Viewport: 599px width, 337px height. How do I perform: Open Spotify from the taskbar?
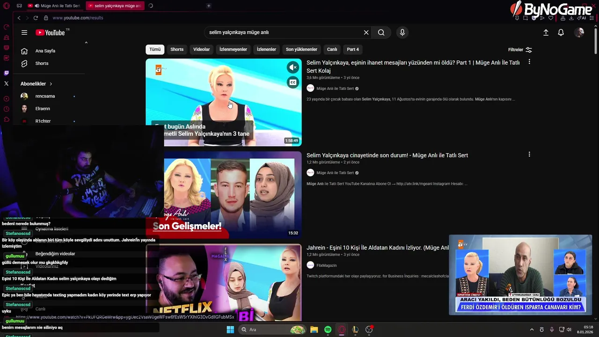(328, 330)
